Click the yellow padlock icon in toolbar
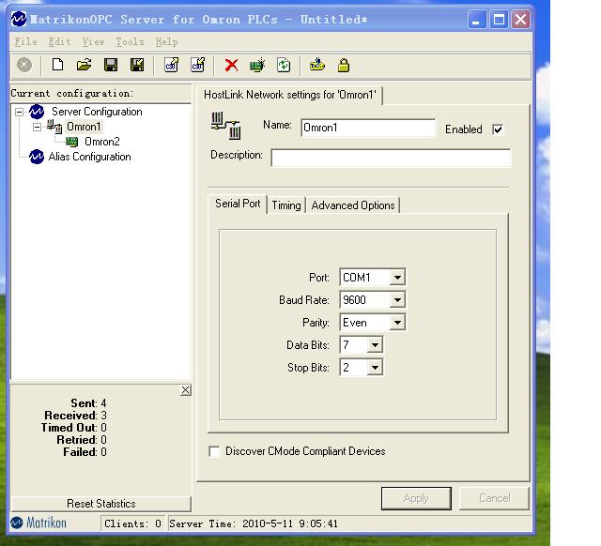601x546 pixels. click(344, 65)
